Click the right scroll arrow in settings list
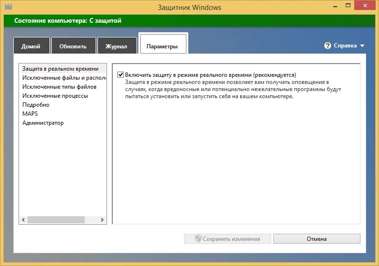Image resolution: width=379 pixels, height=266 pixels. click(102, 220)
